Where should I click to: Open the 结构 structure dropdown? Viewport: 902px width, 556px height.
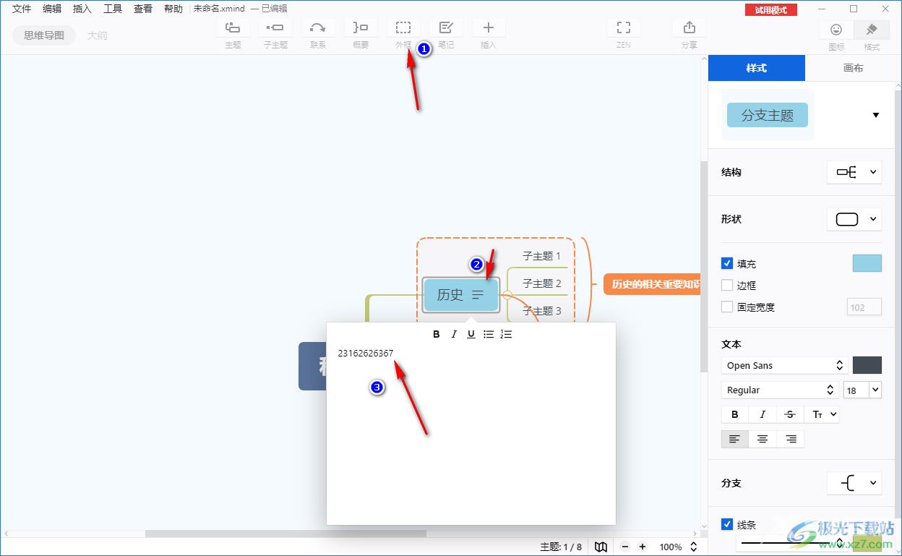point(854,172)
